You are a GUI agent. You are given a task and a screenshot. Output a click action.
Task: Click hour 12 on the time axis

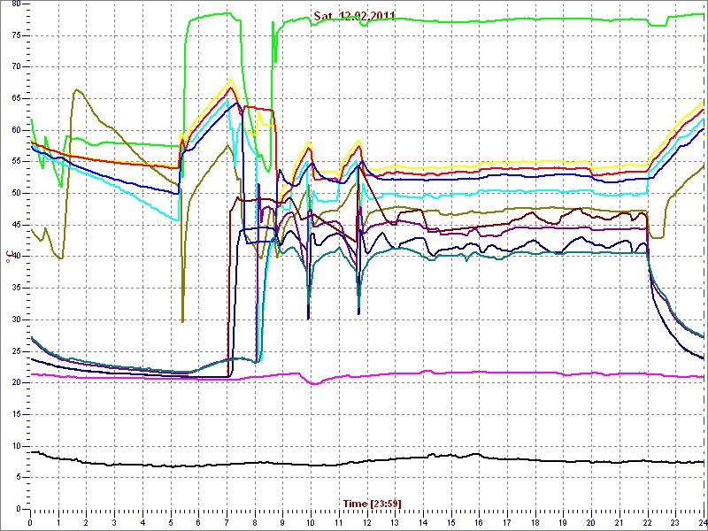pyautogui.click(x=366, y=523)
